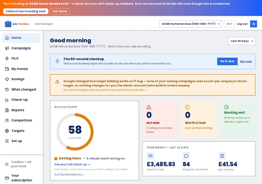262x184 pixels.
Task: Click the Reports document icon
Action: [x=7, y=110]
